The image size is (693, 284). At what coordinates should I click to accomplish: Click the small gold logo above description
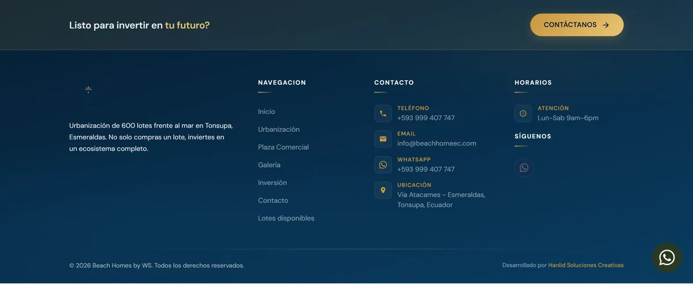coord(88,89)
